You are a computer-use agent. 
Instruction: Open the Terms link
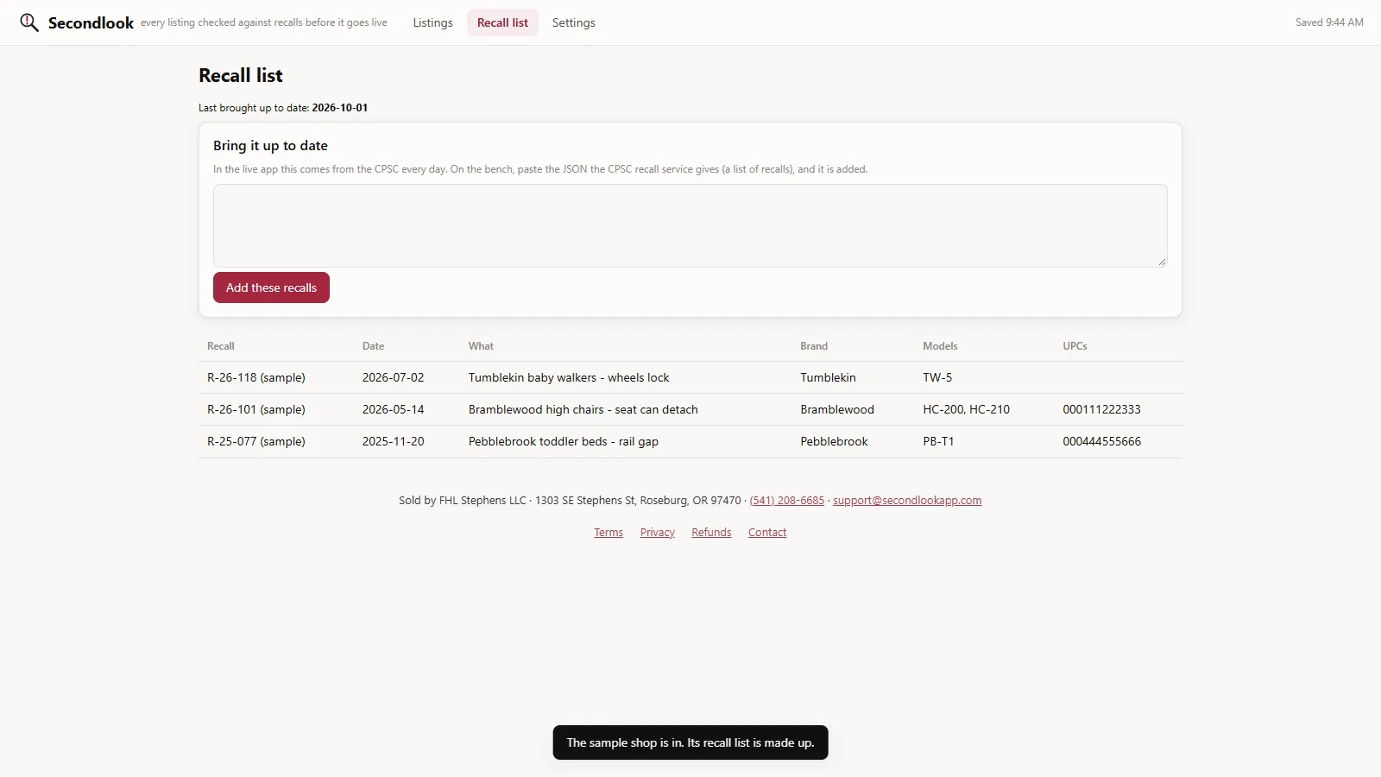coord(609,533)
